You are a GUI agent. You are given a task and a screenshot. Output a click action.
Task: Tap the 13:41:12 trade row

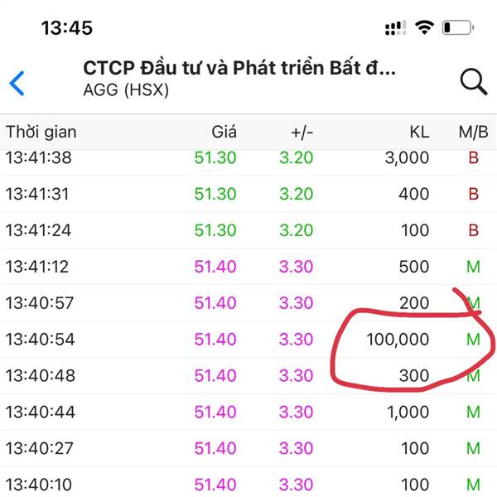[248, 267]
